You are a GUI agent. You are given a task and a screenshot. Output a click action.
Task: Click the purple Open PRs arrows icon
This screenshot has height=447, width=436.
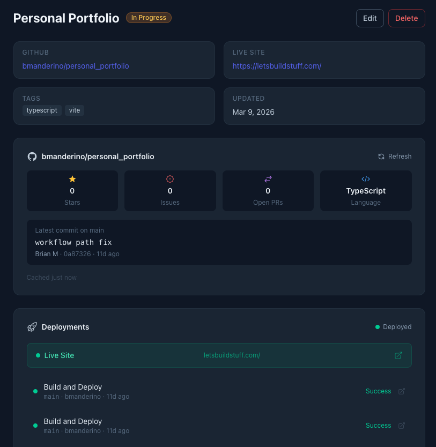coord(268,178)
